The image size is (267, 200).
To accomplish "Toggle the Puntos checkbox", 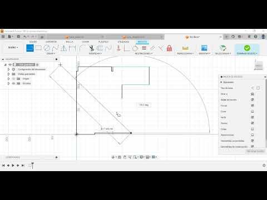I will click(x=252, y=123).
